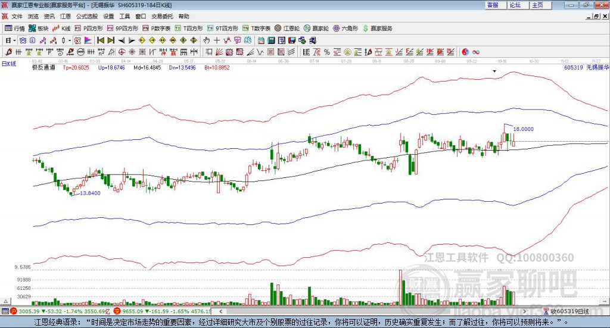The width and height of the screenshot is (610, 328).
Task: Open the 资讯 menu
Action: [49, 16]
